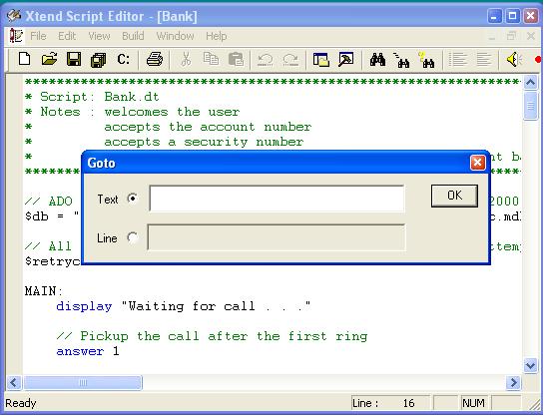Cut selection with scissors icon
This screenshot has height=417, width=547.
pos(186,59)
